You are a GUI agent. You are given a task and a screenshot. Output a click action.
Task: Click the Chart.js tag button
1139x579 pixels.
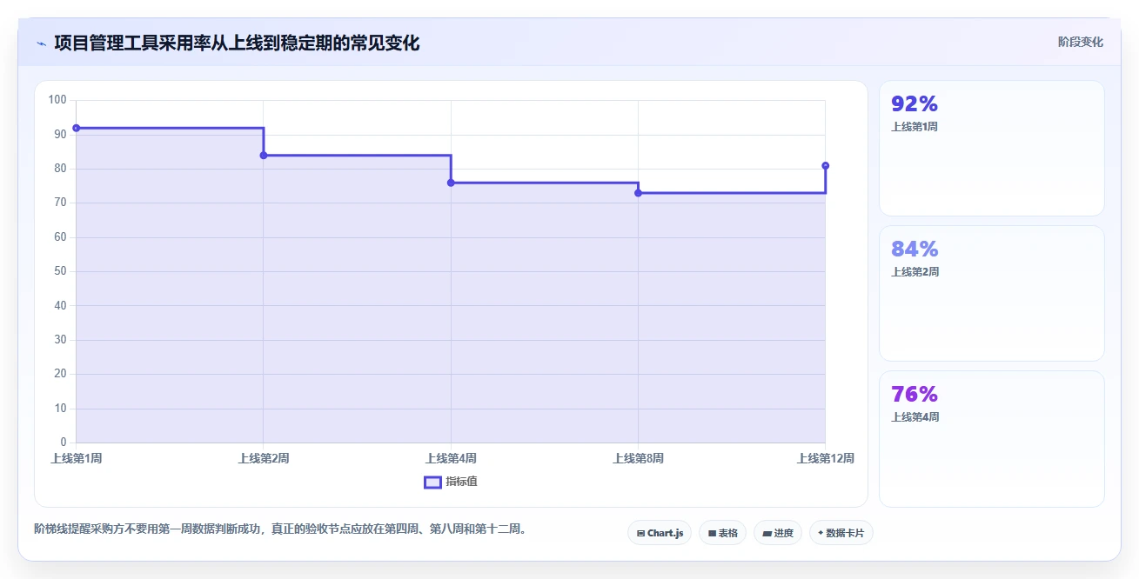[x=660, y=533]
